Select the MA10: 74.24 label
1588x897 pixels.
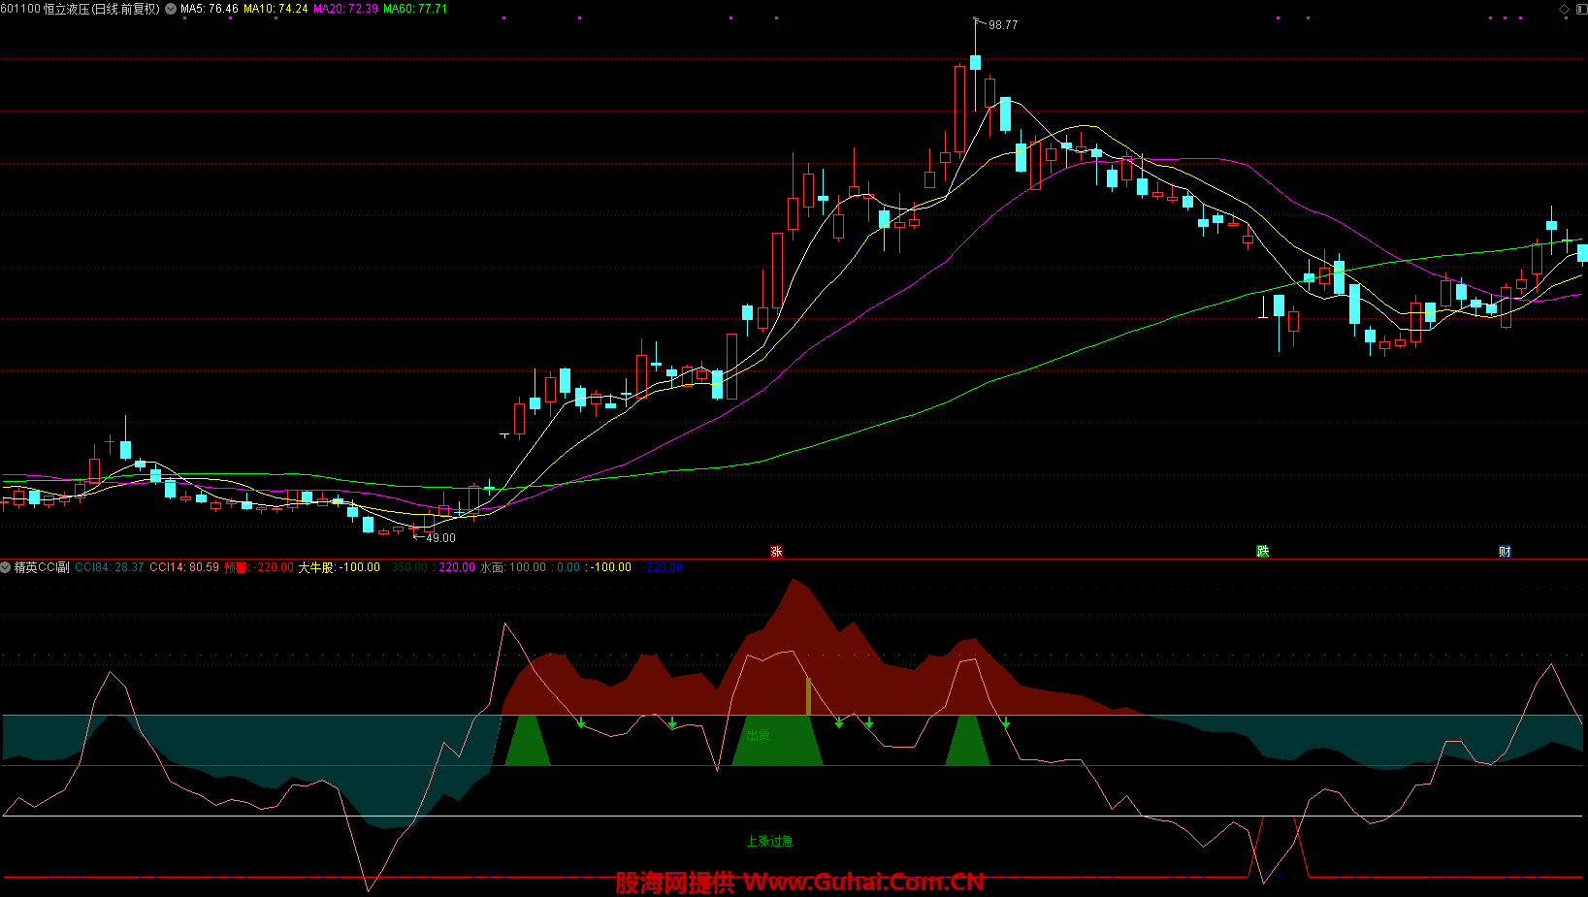tap(275, 9)
